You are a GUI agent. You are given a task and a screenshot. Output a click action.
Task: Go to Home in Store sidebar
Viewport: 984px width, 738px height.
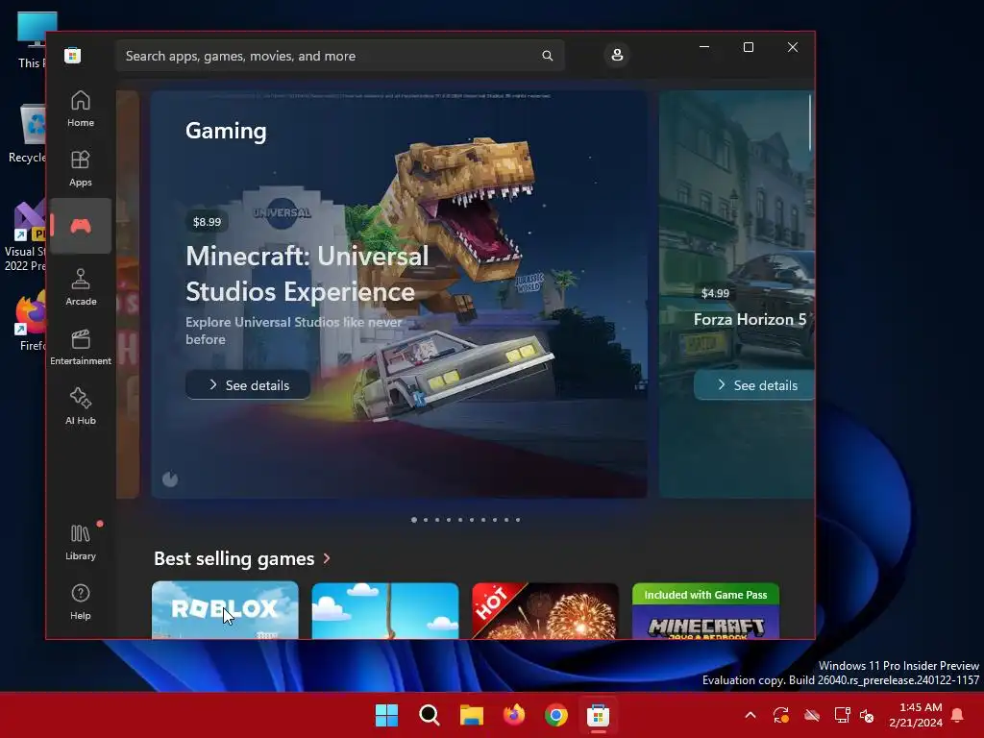[x=81, y=109]
